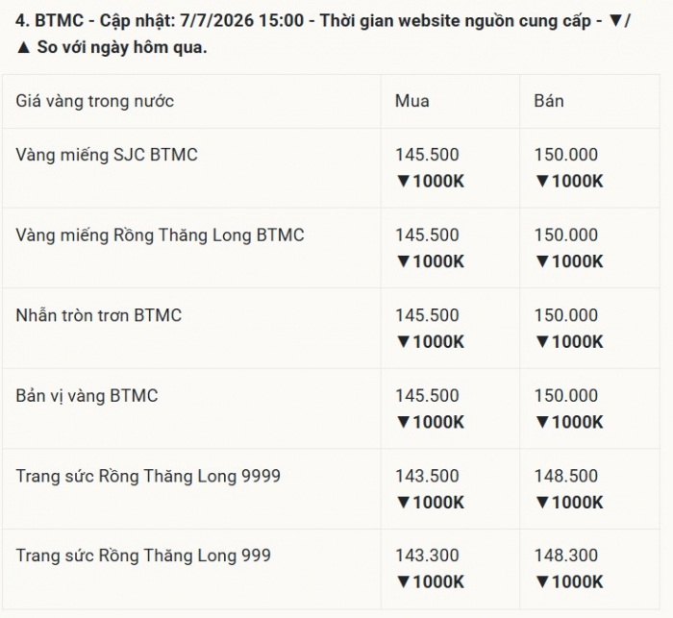Click Bản vị vàng BTMC sell price 150.000
Screen dimensions: 673x618
pos(566,395)
